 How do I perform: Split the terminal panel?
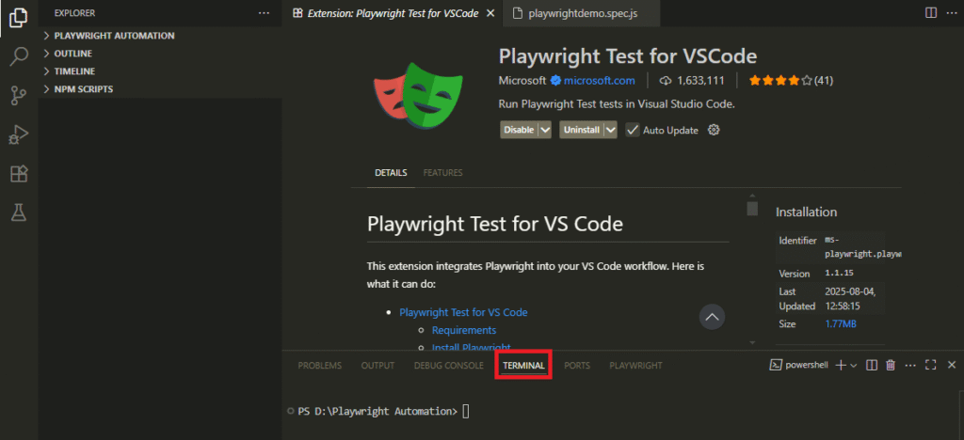871,365
